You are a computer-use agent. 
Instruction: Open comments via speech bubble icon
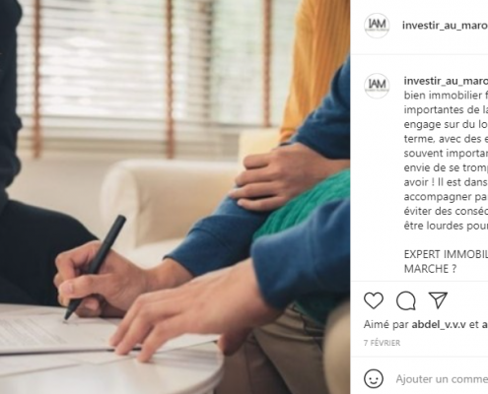point(406,300)
